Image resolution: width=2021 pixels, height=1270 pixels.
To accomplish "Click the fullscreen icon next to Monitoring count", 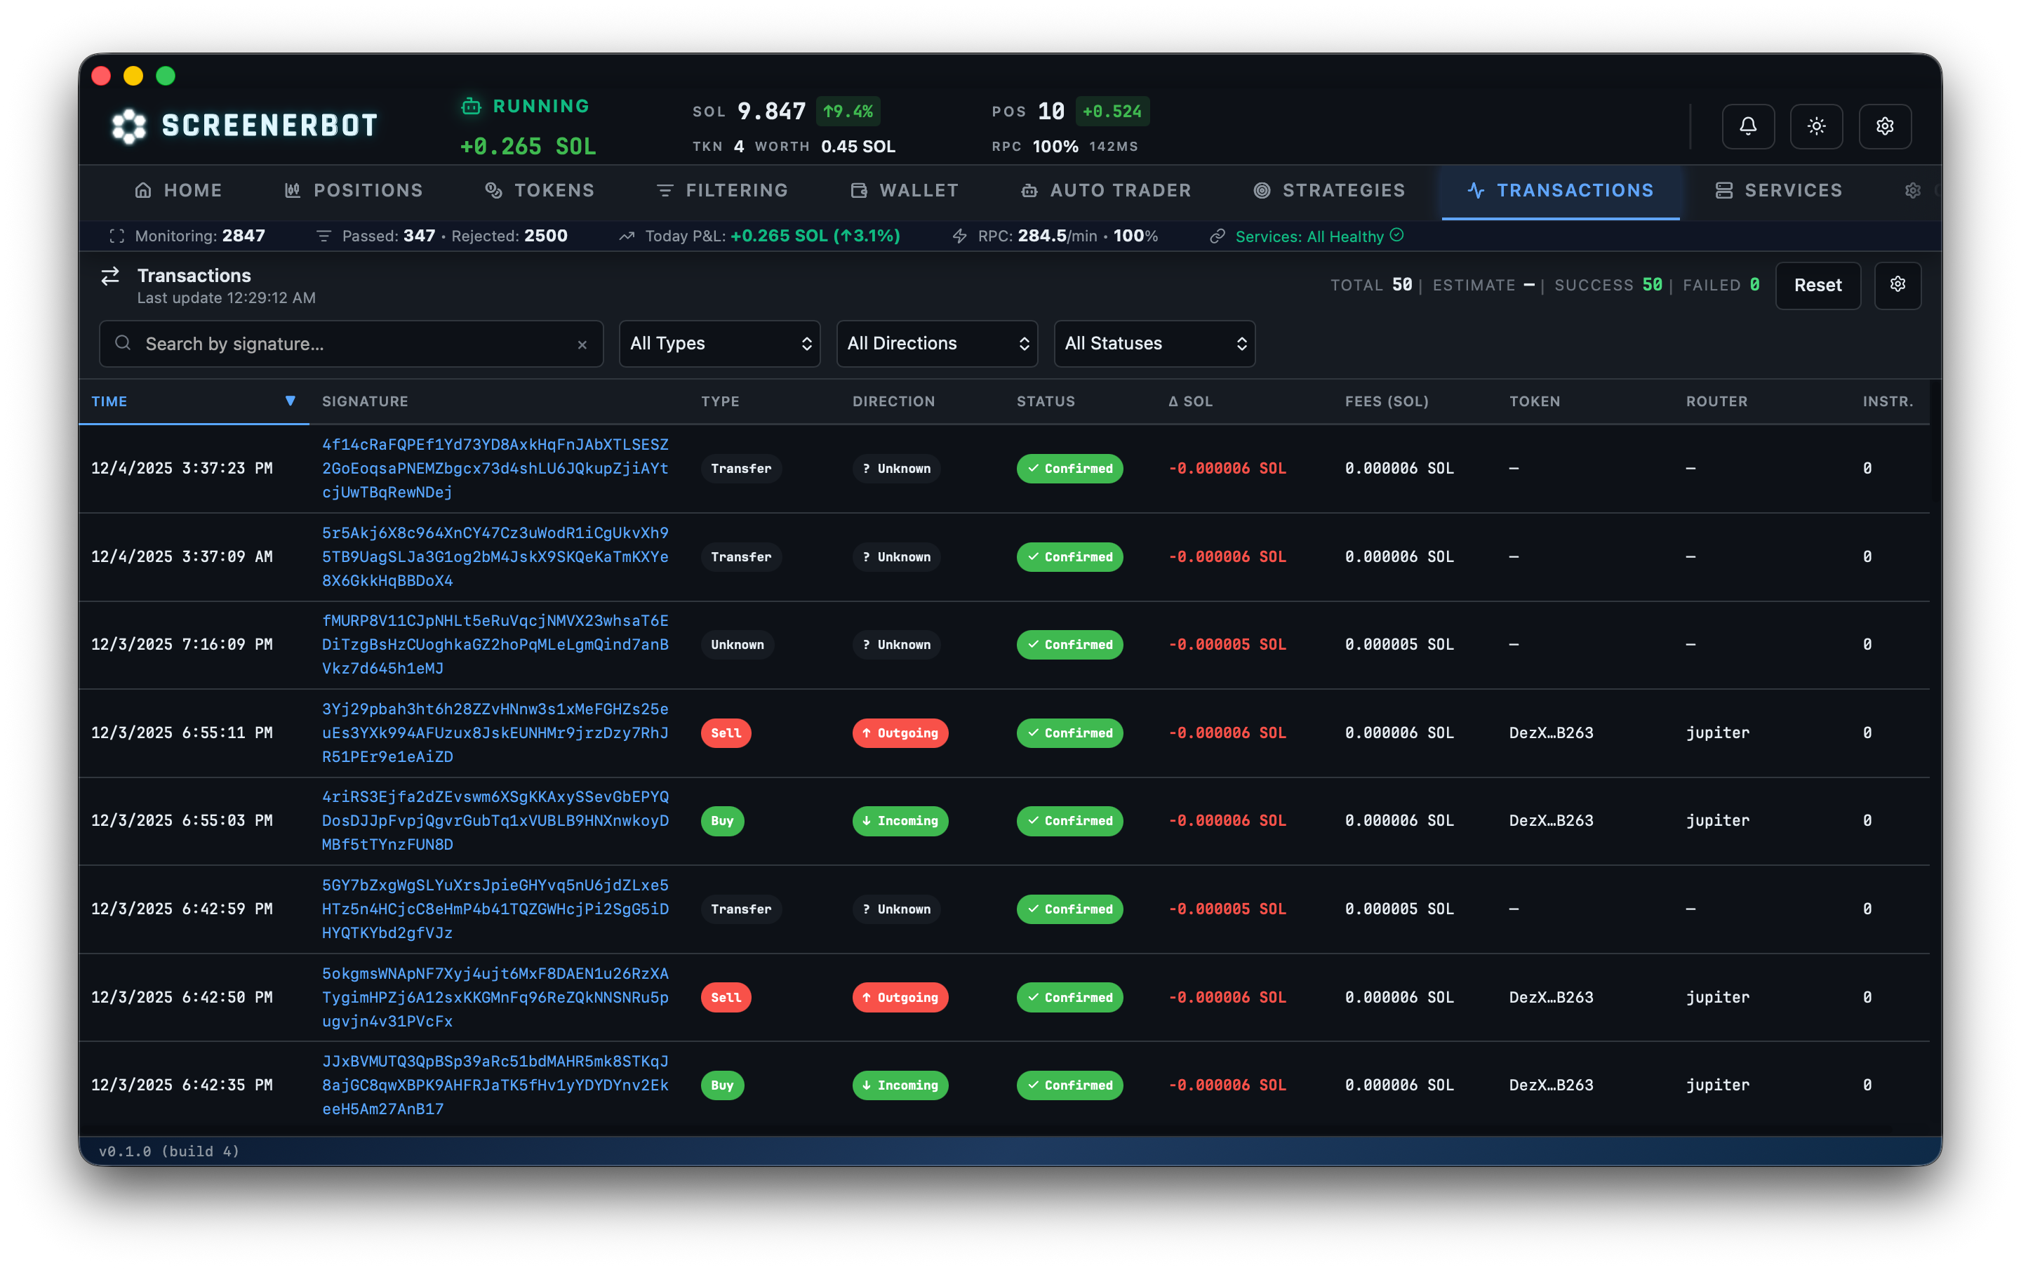I will (117, 236).
